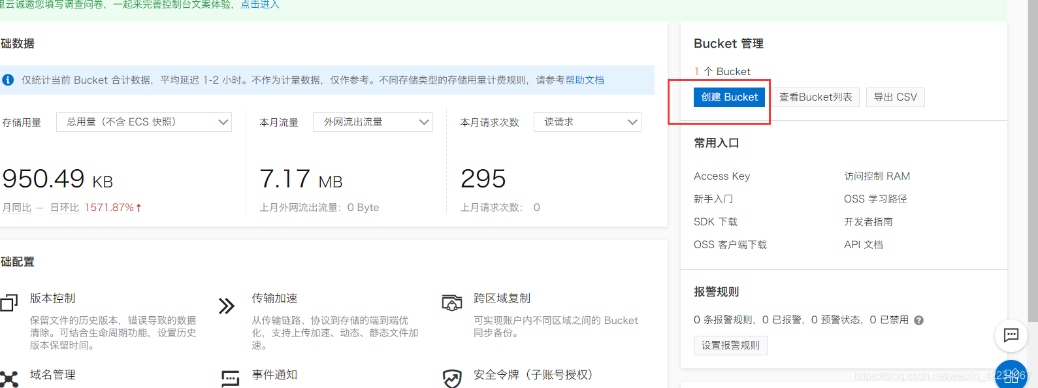
Task: Click the 日环比 label
Action: (x=65, y=208)
